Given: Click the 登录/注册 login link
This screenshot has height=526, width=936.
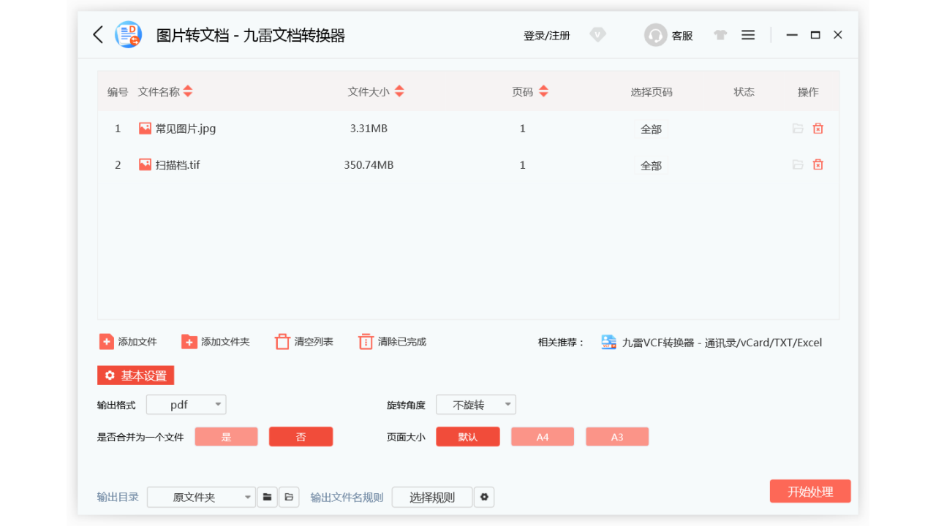Looking at the screenshot, I should [546, 34].
